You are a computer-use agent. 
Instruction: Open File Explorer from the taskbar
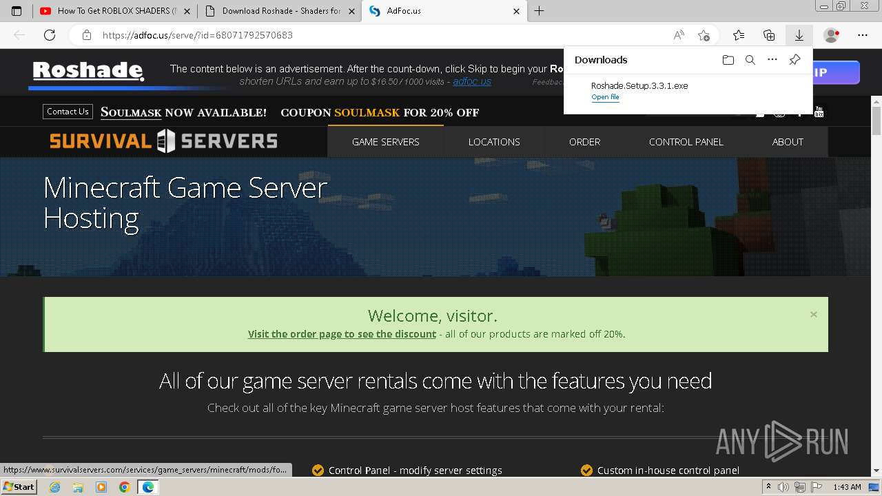tap(78, 487)
